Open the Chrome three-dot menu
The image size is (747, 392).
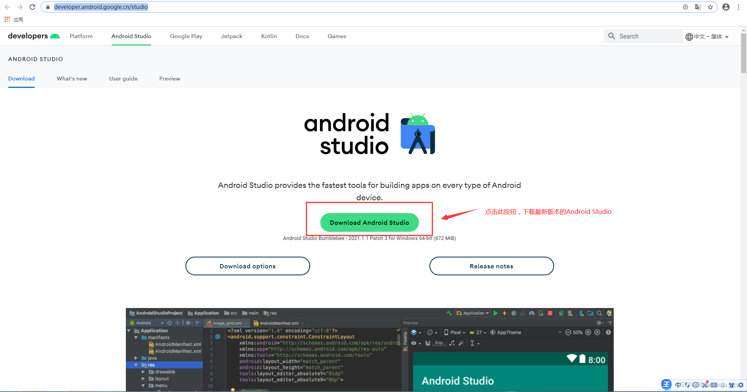(x=738, y=7)
